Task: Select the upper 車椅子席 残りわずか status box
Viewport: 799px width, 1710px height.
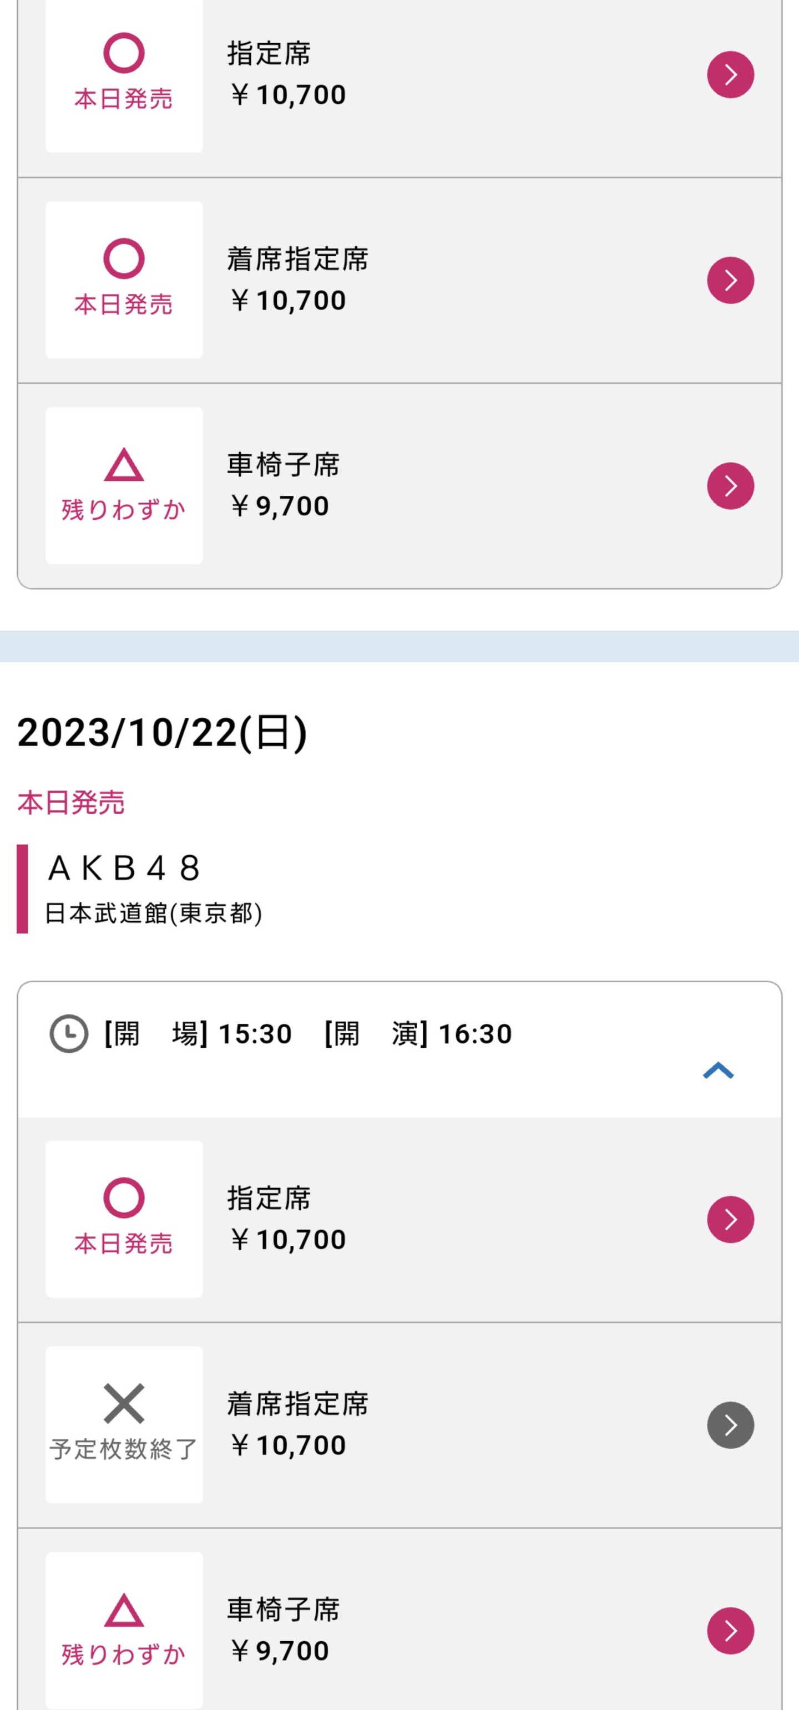Action: (x=124, y=485)
